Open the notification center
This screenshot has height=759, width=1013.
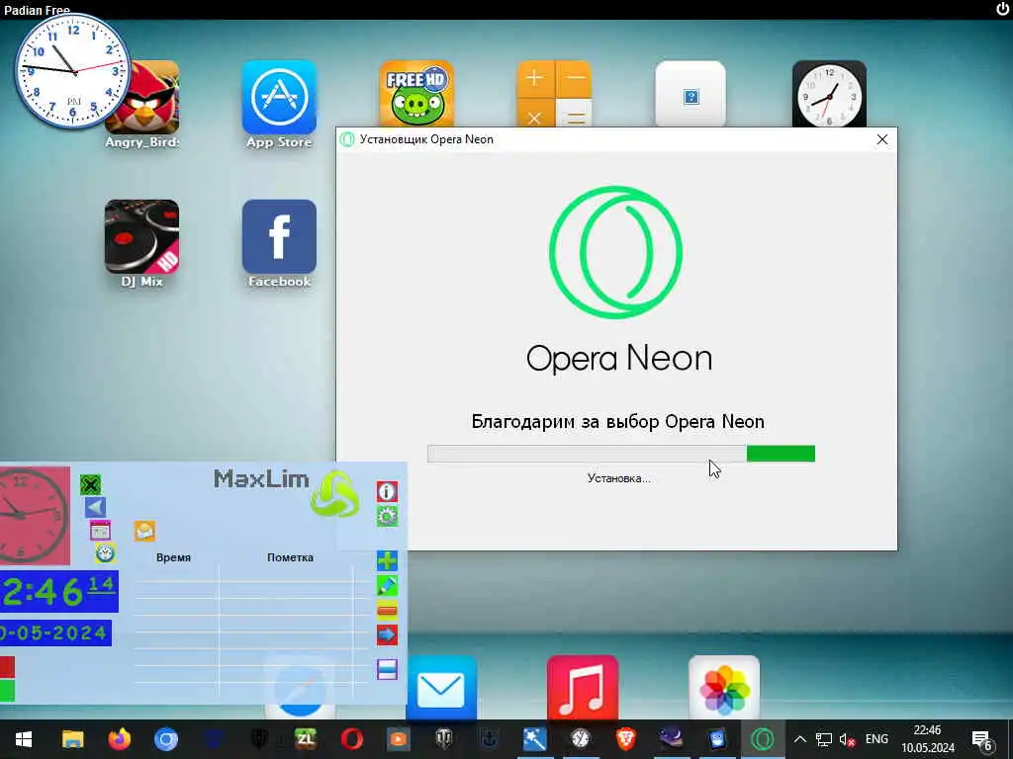pyautogui.click(x=982, y=739)
